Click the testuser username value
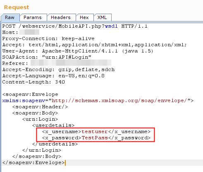Image resolution: width=203 pixels, height=172 pixels. coord(95,131)
